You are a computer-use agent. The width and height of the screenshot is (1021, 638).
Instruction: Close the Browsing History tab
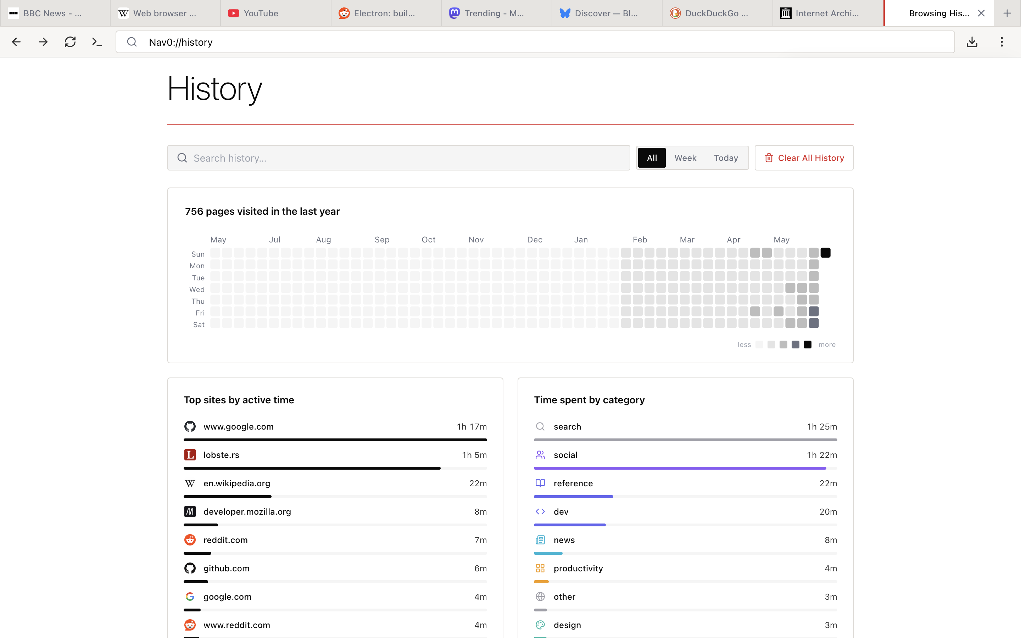pos(981,13)
